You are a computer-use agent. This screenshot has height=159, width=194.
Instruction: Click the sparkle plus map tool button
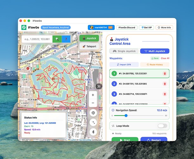tap(93, 122)
